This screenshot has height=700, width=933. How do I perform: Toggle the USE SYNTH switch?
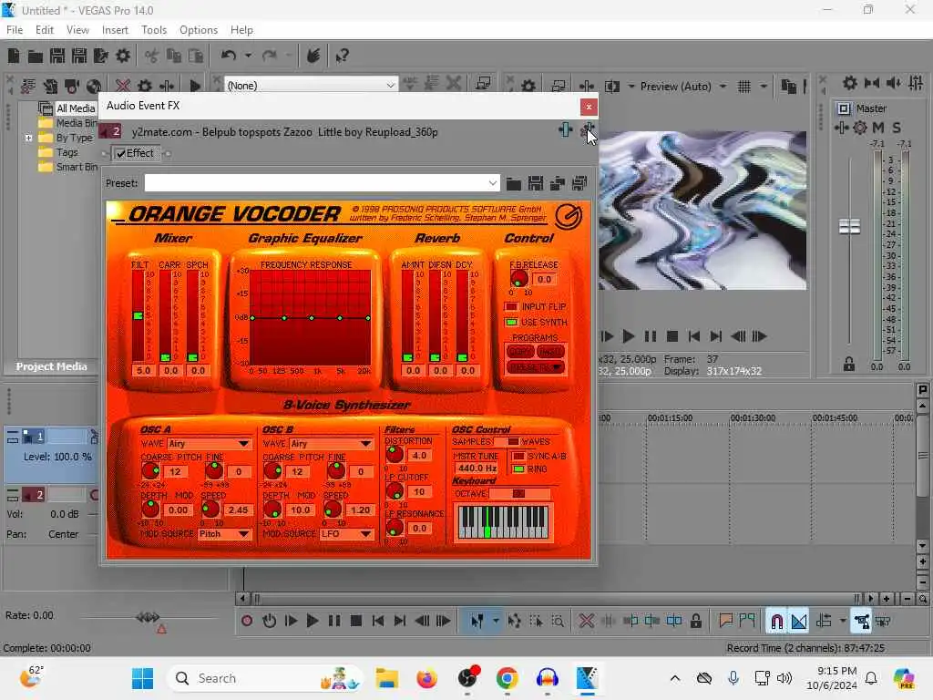coord(511,322)
